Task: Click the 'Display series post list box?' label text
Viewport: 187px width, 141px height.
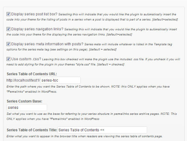Action: pos(34,14)
